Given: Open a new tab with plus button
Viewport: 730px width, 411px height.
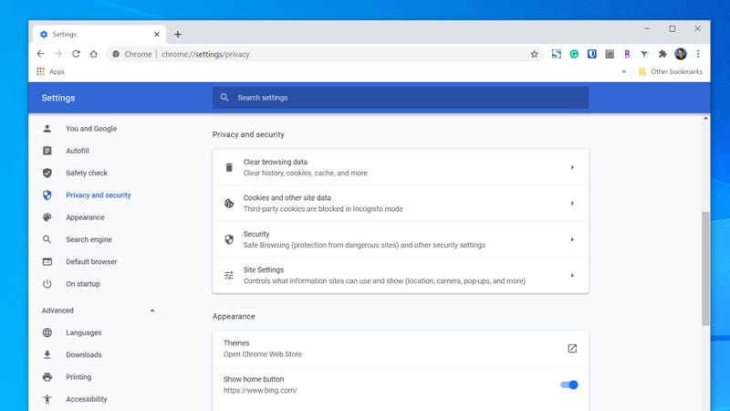Looking at the screenshot, I should pos(178,34).
